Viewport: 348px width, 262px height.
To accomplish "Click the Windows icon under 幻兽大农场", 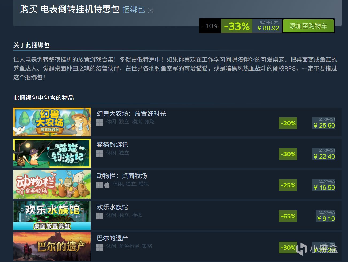I will coord(100,123).
